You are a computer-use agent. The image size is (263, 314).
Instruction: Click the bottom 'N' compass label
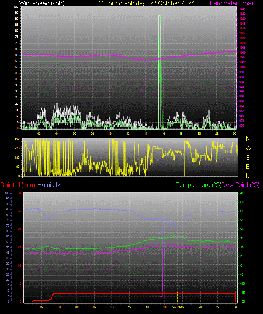tap(248, 176)
